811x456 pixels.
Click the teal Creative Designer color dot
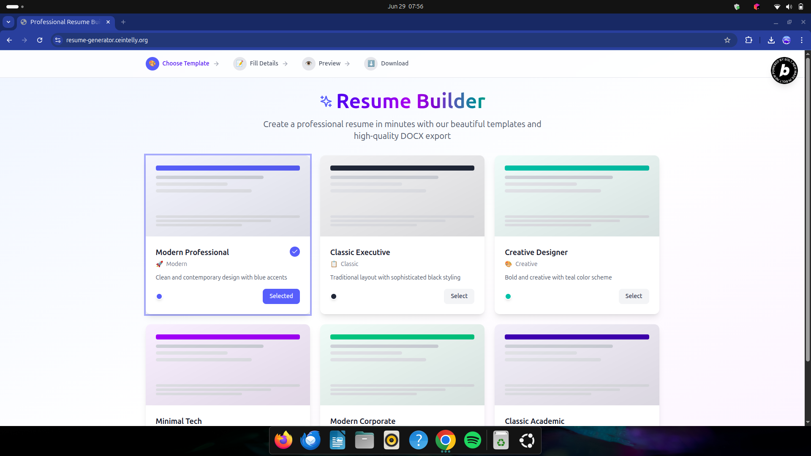click(508, 296)
